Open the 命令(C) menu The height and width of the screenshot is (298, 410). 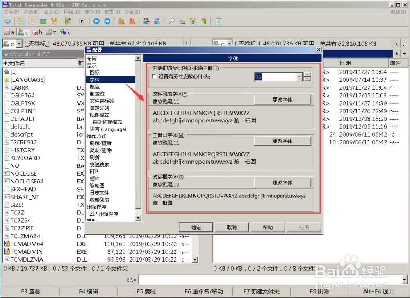(x=52, y=12)
